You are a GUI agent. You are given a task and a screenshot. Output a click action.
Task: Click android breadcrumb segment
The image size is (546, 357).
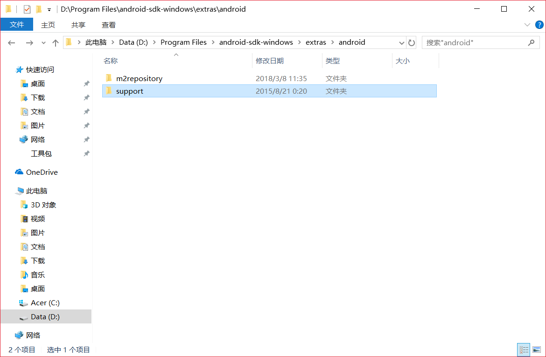(352, 42)
